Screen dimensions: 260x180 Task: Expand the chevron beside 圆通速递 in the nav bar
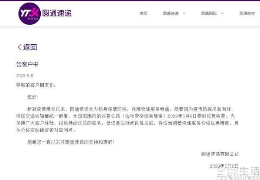pyautogui.click(x=184, y=13)
